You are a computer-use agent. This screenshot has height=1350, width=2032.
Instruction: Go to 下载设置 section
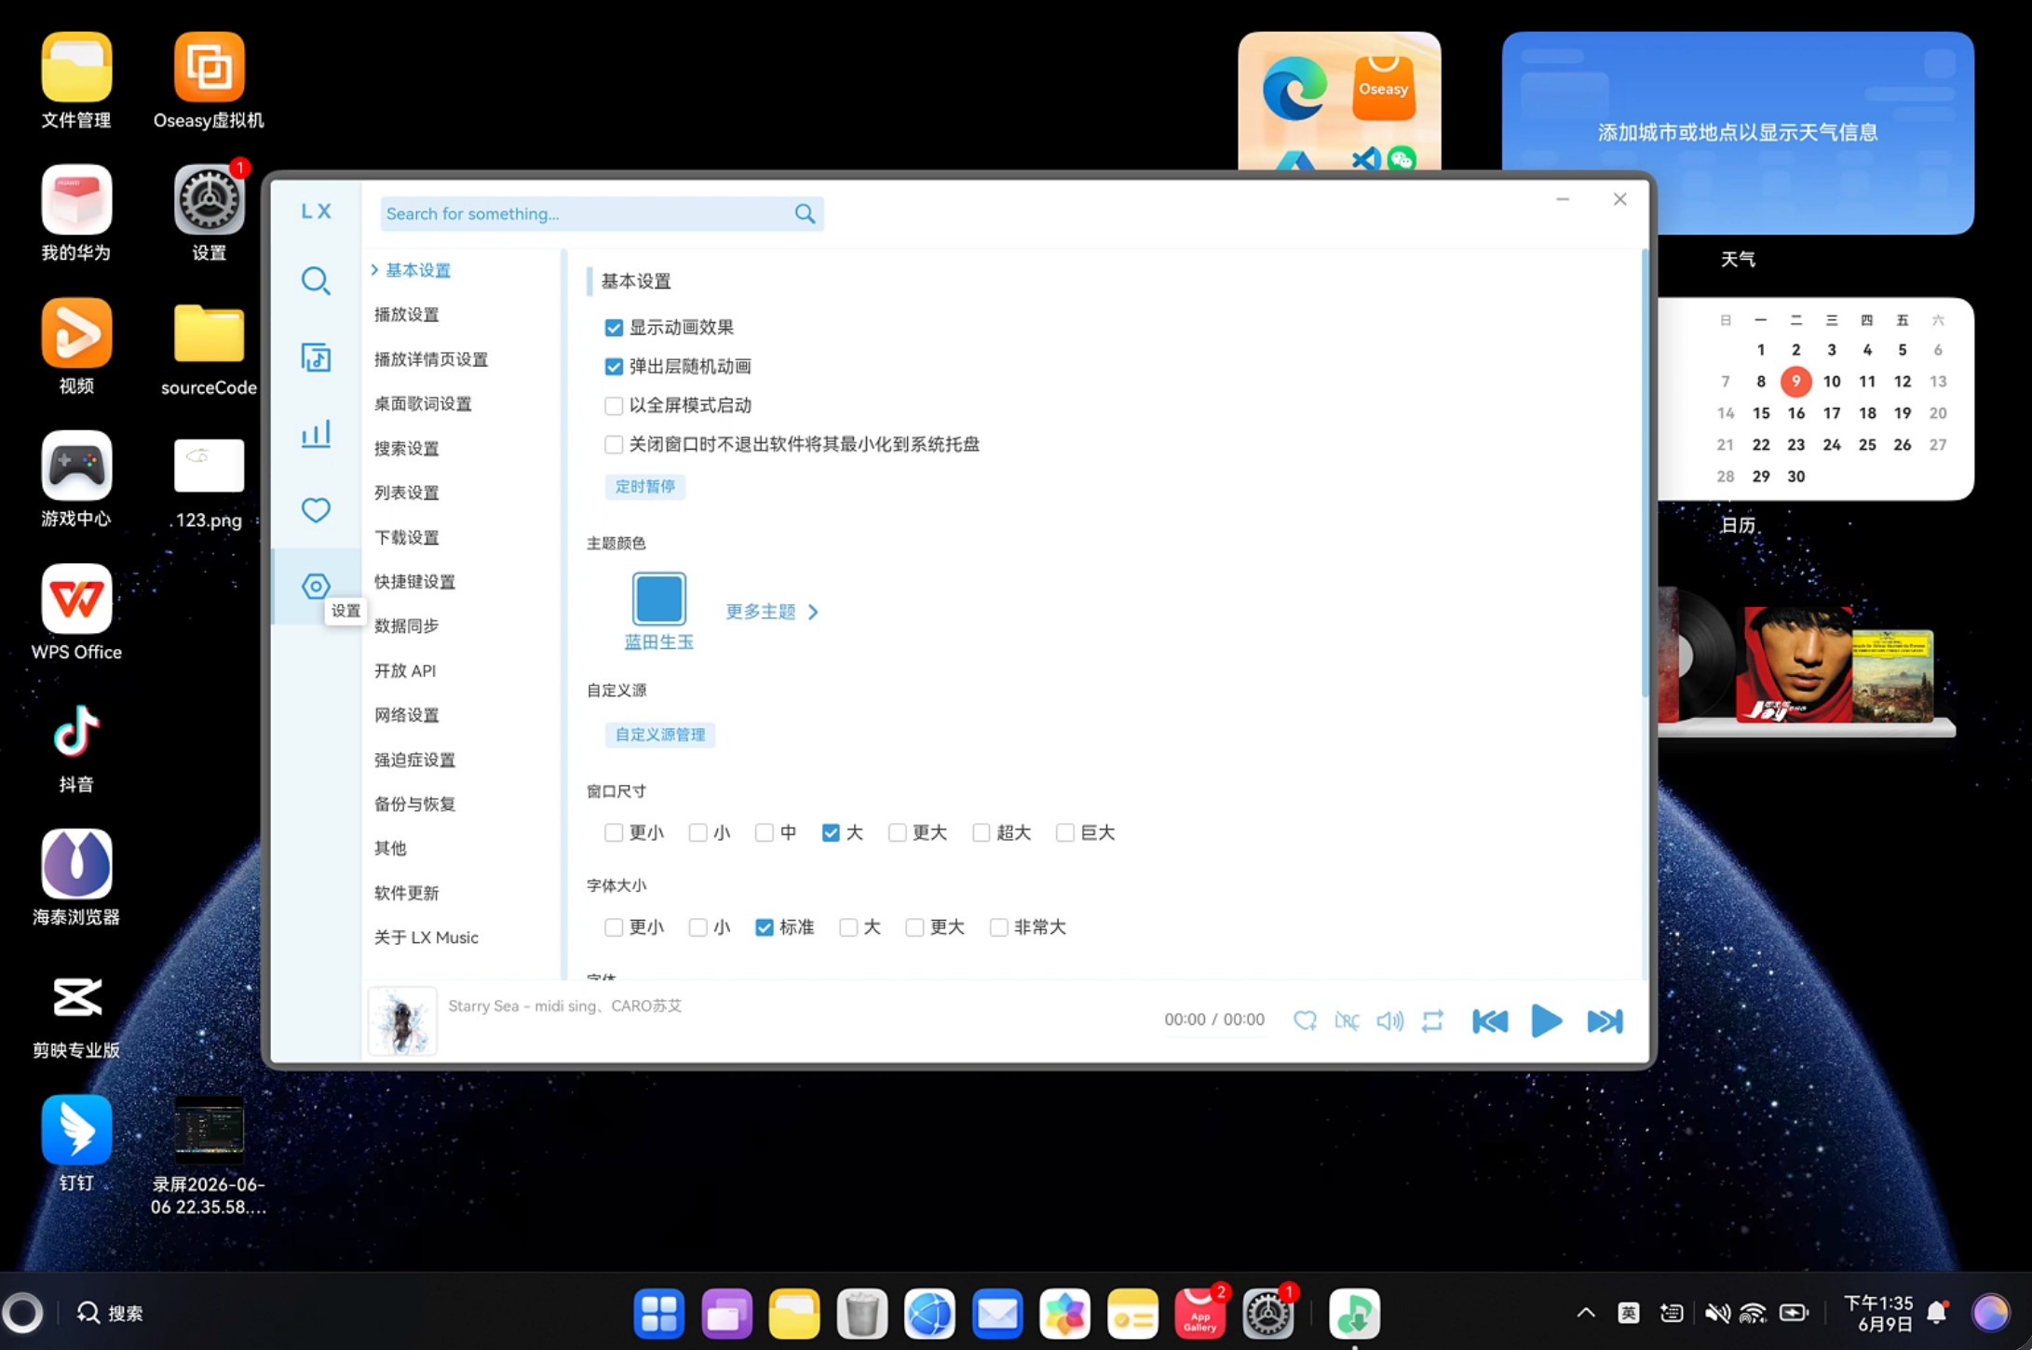pos(406,537)
